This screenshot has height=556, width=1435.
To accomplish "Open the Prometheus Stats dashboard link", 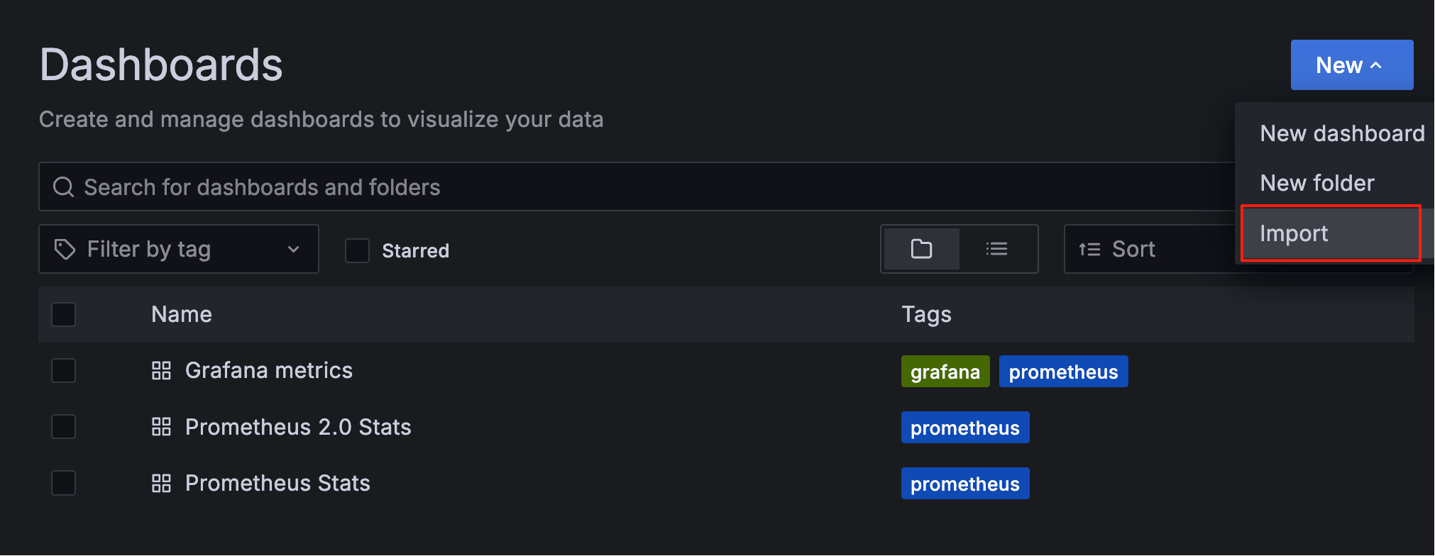I will (277, 484).
